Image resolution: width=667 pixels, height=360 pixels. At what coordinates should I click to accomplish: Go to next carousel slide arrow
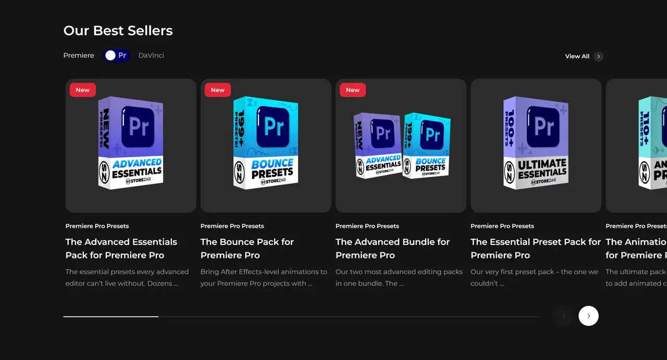588,316
